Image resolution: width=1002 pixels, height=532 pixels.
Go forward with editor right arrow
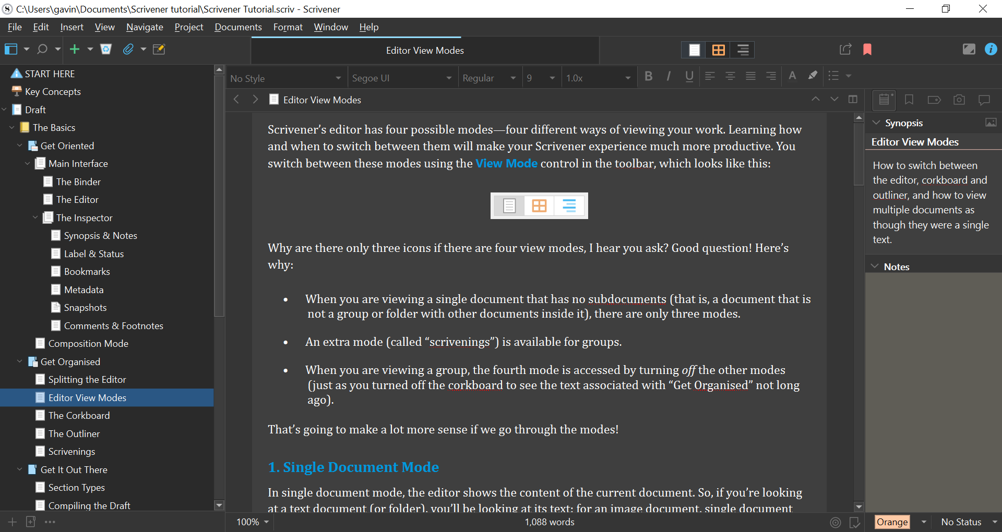(x=255, y=99)
